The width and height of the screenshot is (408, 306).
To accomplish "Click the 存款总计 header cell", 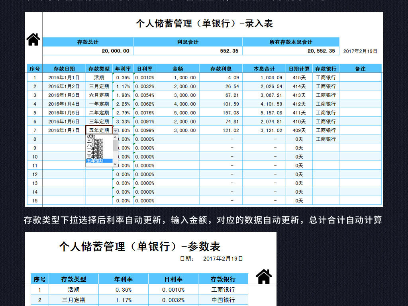I will click(x=88, y=42).
